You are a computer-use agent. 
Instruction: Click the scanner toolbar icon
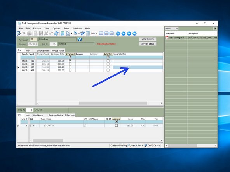[75, 33]
